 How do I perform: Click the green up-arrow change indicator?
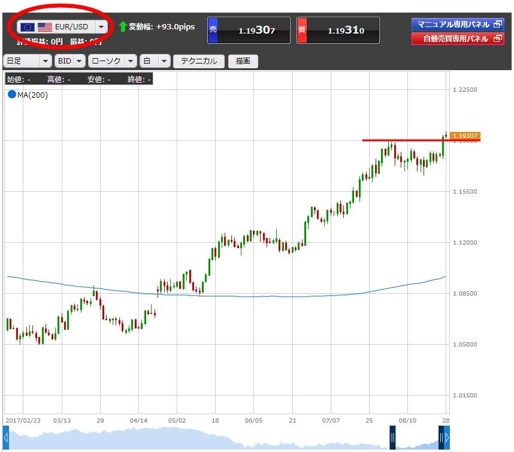pyautogui.click(x=123, y=27)
